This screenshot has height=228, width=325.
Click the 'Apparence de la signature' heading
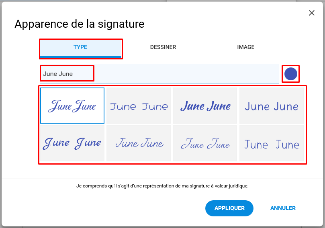click(x=80, y=24)
